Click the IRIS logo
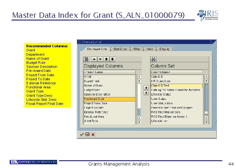 (x=208, y=15)
